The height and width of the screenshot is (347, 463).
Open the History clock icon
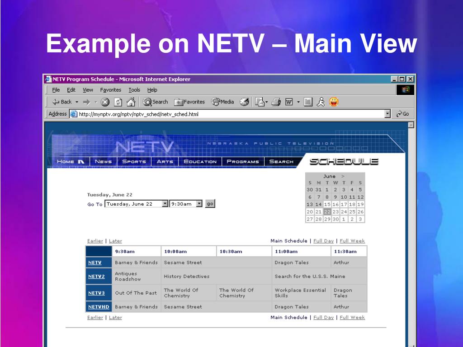tap(244, 102)
